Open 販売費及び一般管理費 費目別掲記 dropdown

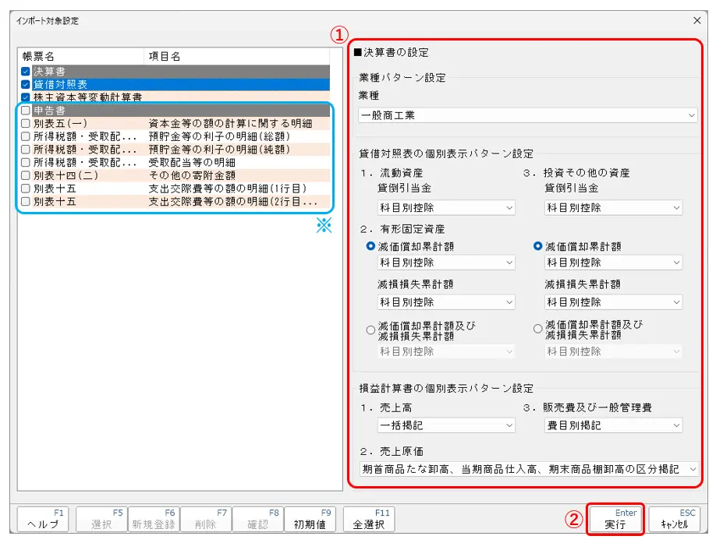[612, 425]
